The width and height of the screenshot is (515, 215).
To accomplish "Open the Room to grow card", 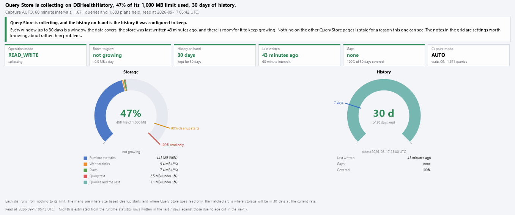I will [x=130, y=55].
